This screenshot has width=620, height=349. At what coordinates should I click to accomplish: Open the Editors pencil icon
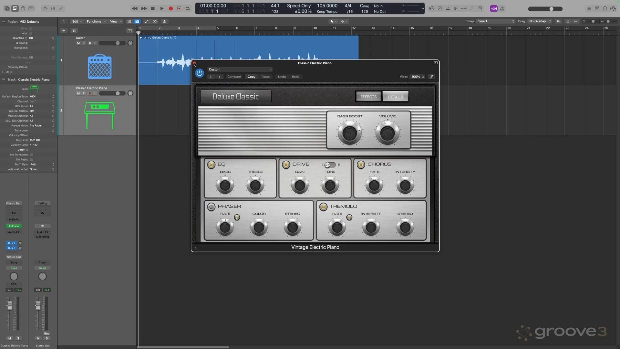coord(61,8)
